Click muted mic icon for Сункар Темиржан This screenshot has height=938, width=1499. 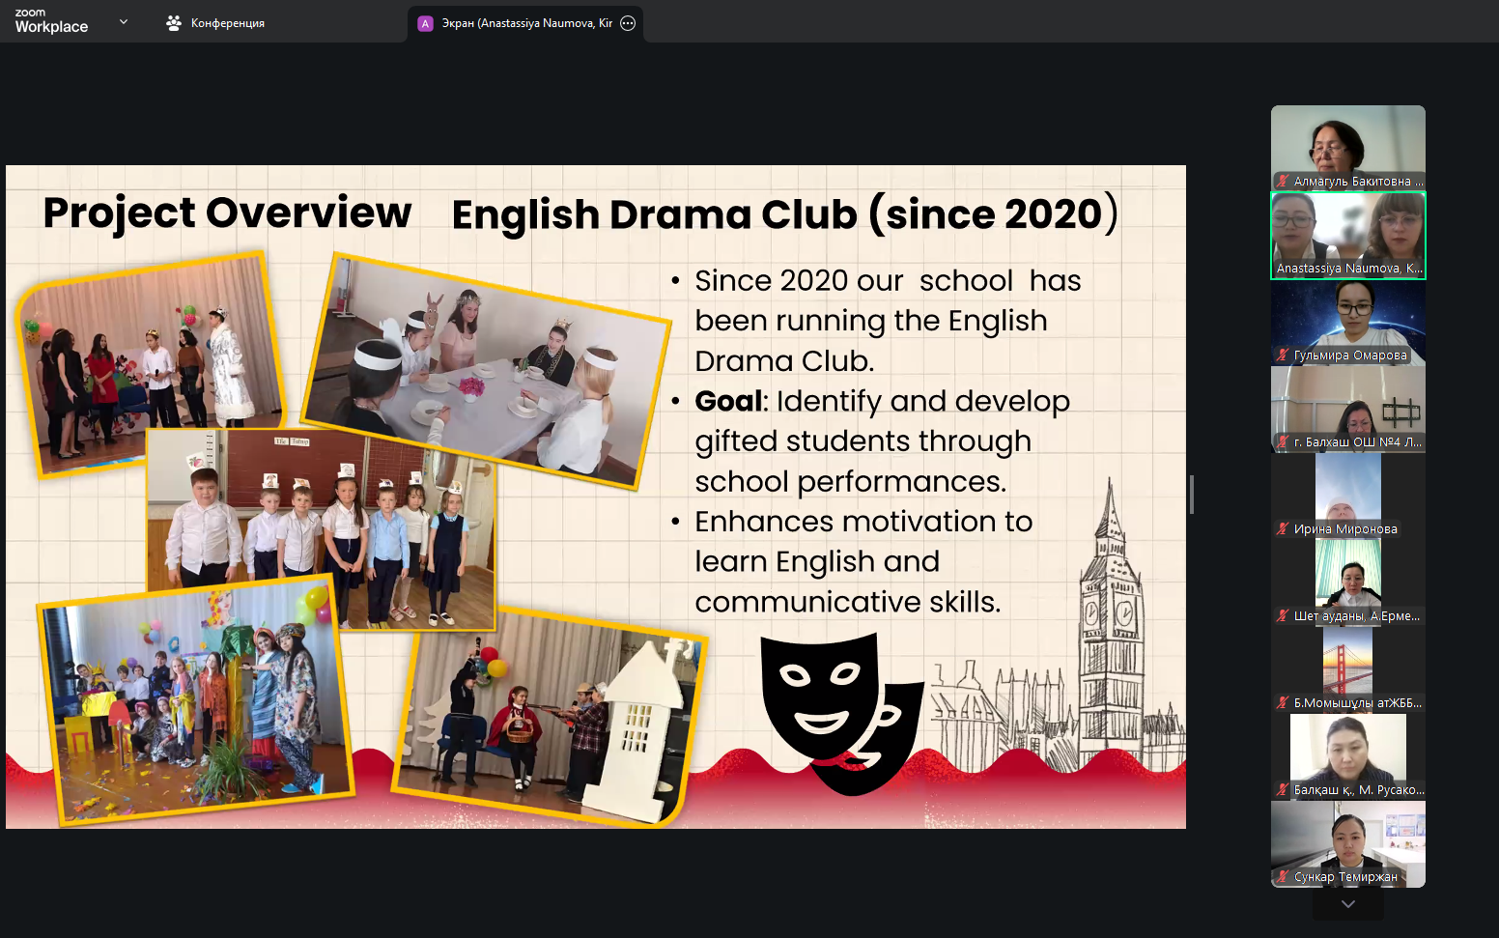click(x=1283, y=877)
